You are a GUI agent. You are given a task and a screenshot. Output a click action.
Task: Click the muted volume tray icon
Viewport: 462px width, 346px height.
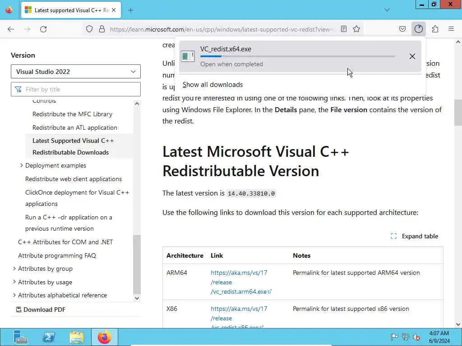click(416, 337)
